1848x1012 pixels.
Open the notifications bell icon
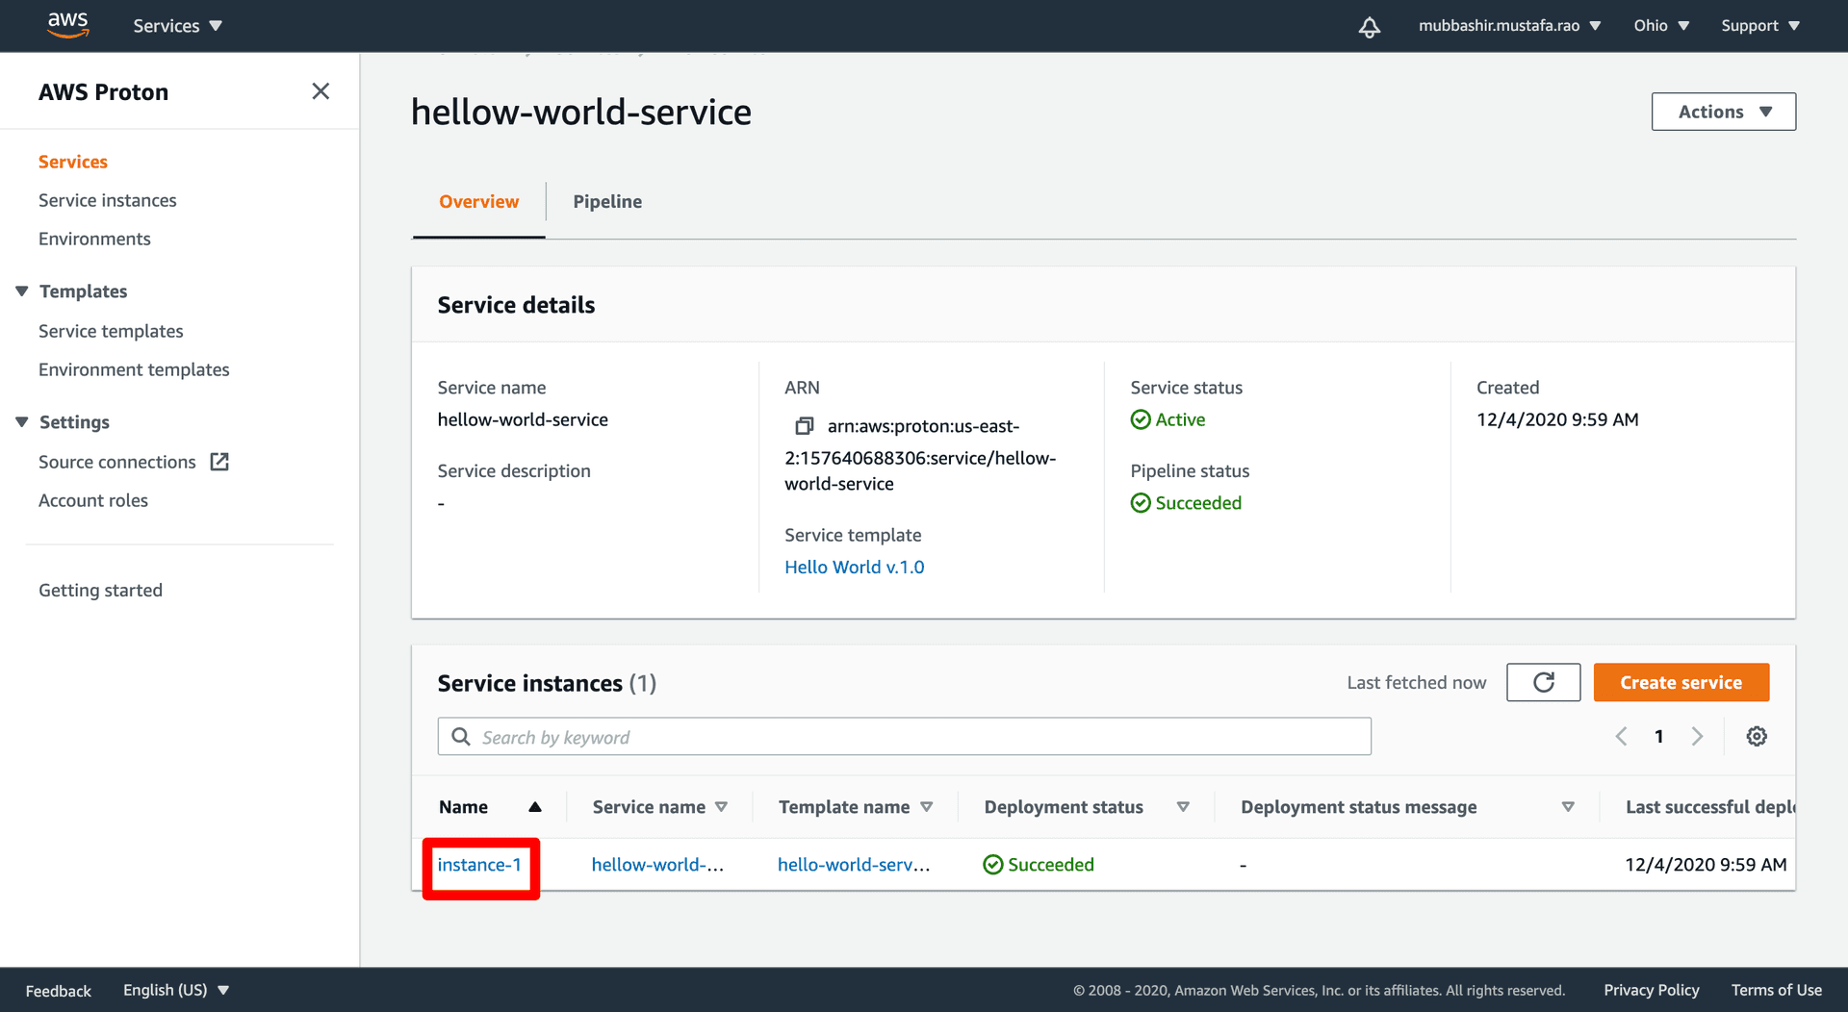(x=1369, y=26)
